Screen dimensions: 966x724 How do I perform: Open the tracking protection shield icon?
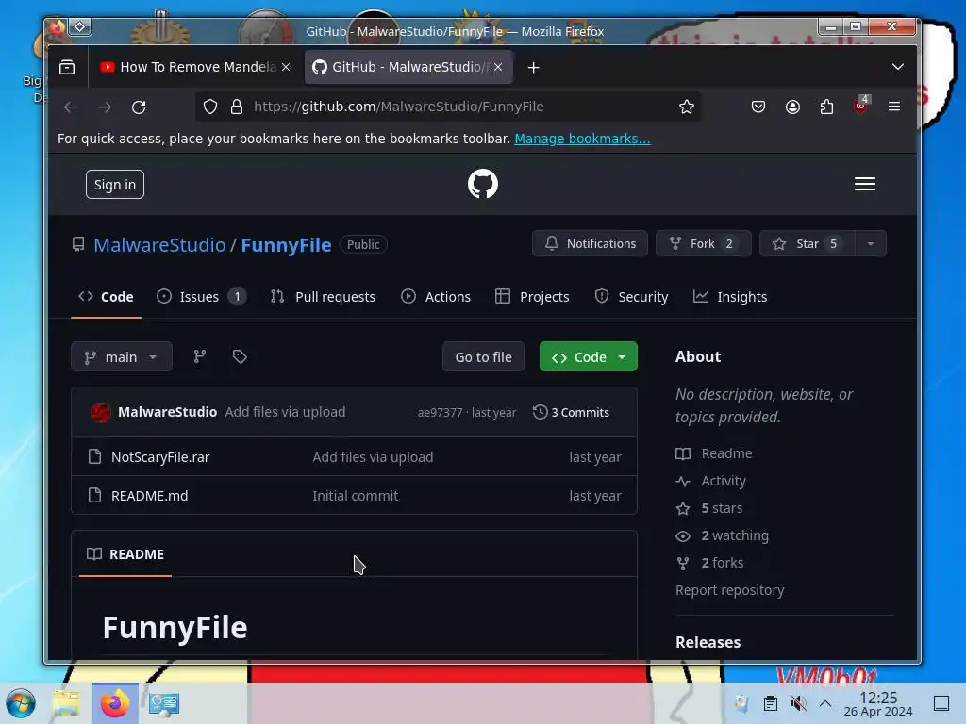pos(210,107)
